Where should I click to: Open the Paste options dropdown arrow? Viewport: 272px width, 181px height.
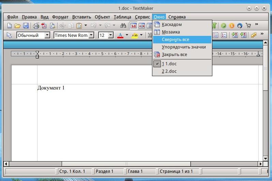point(86,26)
